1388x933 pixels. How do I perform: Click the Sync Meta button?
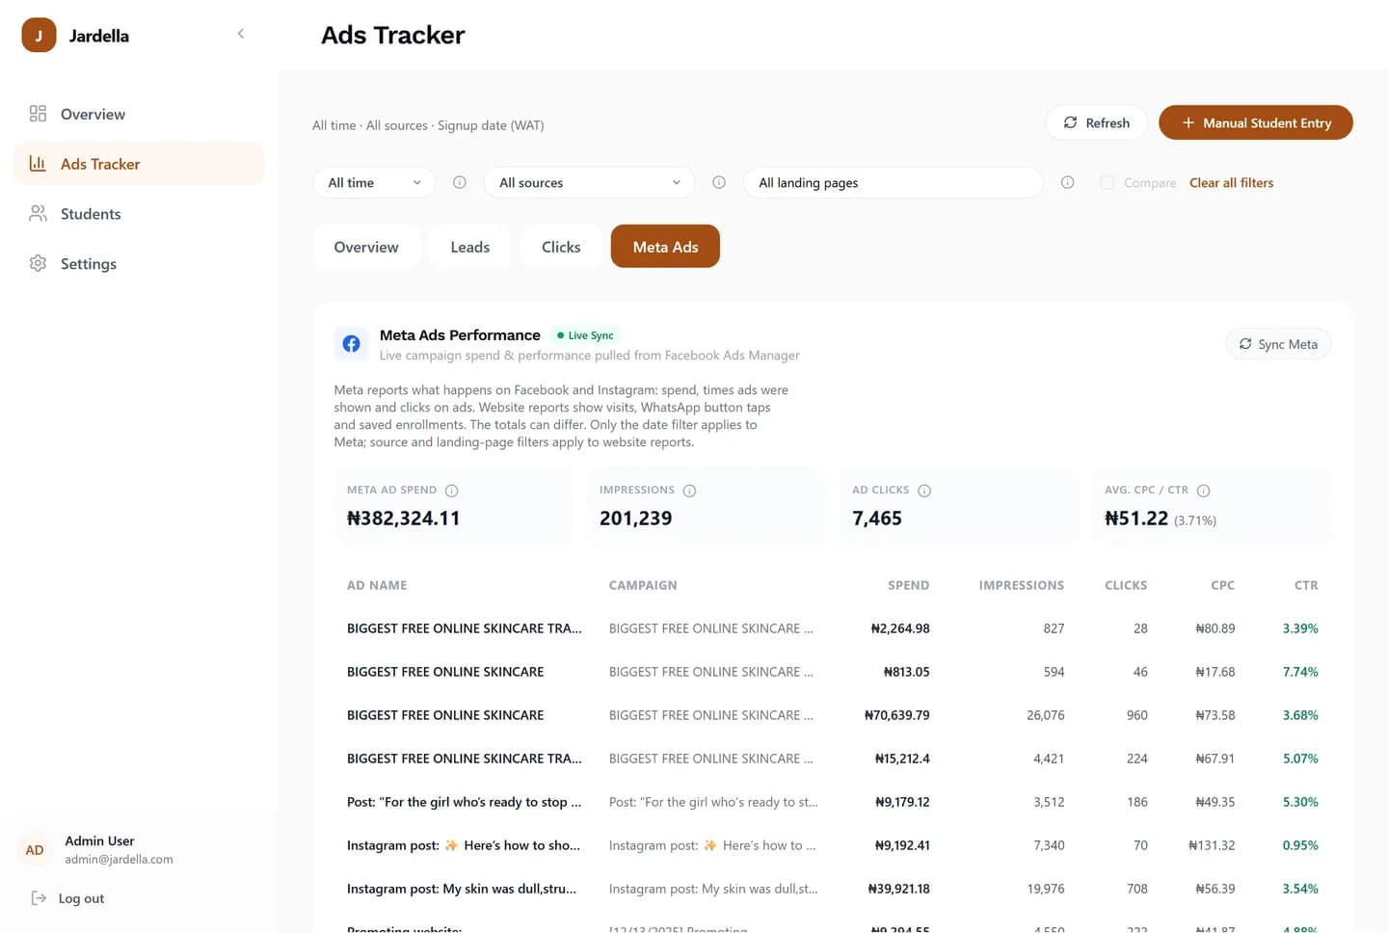tap(1278, 344)
